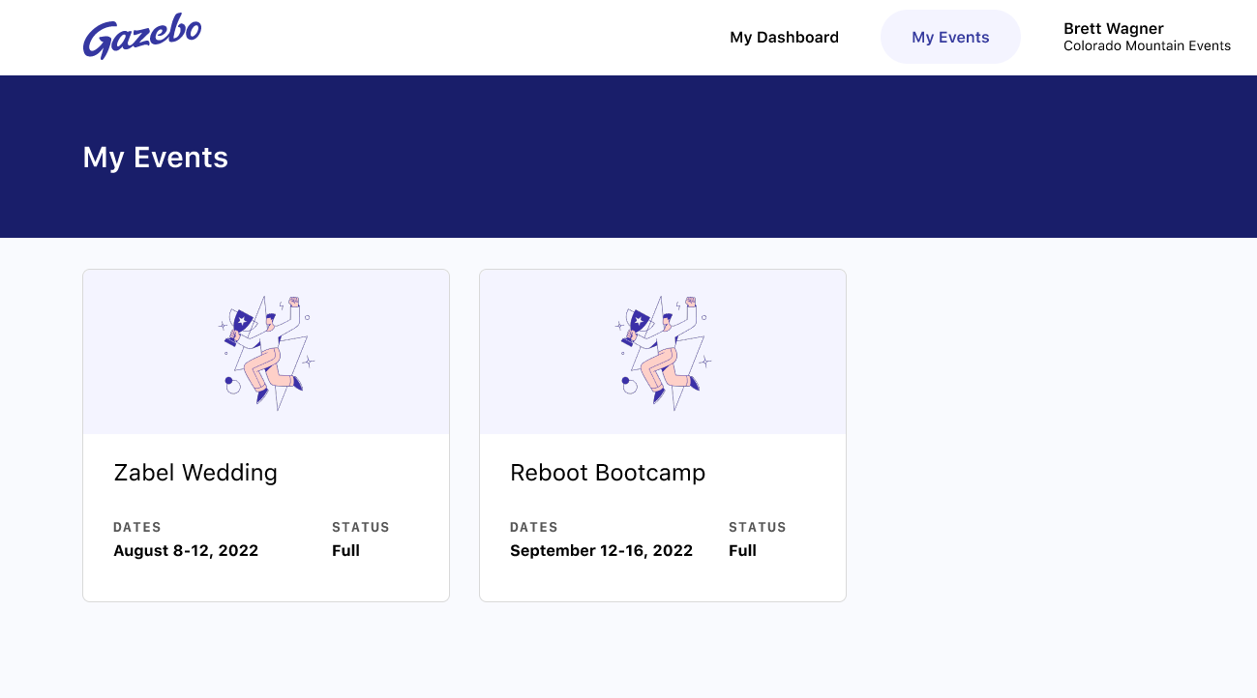1257x698 pixels.
Task: Click the Full status on Zabel Wedding
Action: pos(345,551)
